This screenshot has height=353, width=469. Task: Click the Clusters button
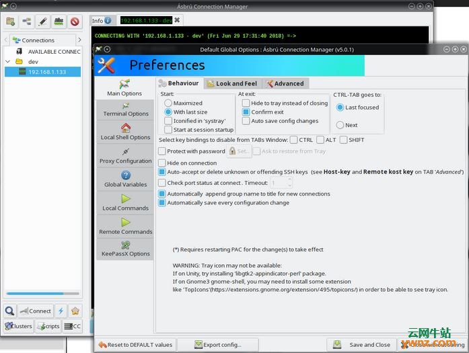(19, 326)
